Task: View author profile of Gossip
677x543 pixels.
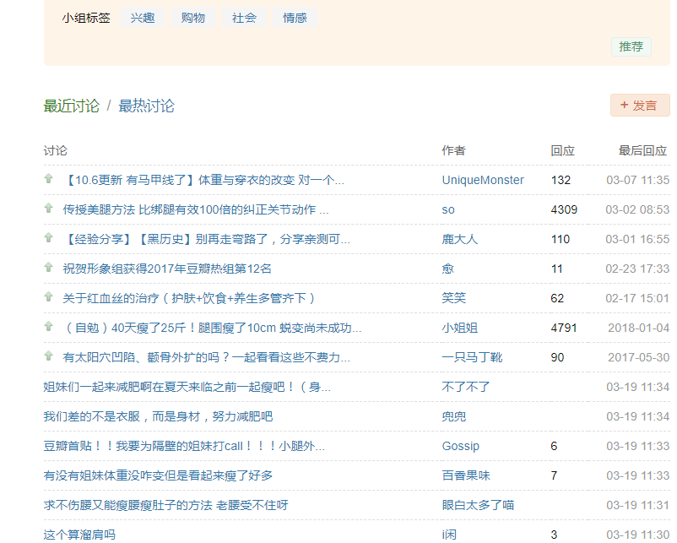Action: point(460,446)
